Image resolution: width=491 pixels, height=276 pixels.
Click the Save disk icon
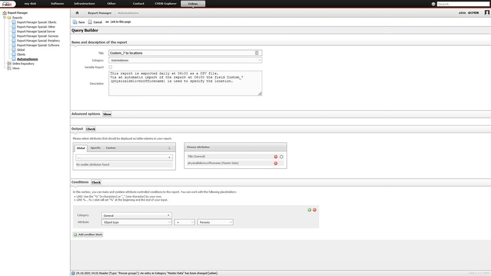[75, 22]
